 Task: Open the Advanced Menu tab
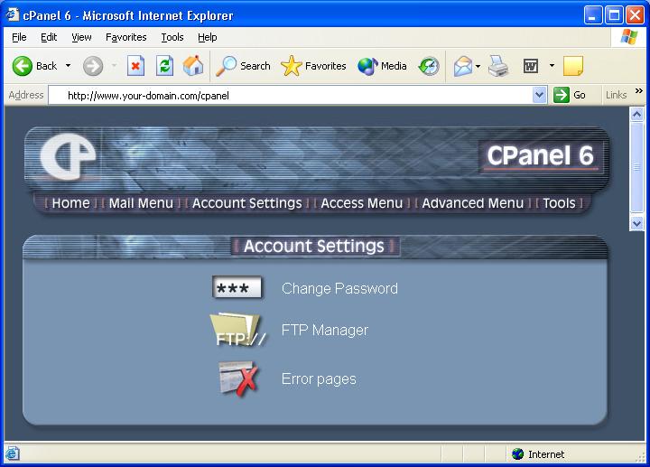click(472, 203)
